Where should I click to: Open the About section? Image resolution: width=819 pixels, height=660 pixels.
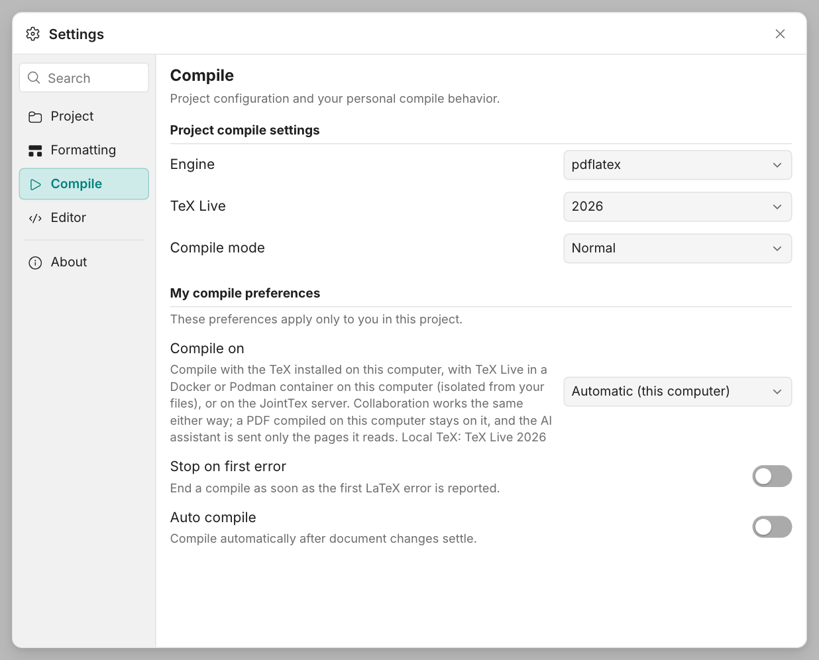83,262
